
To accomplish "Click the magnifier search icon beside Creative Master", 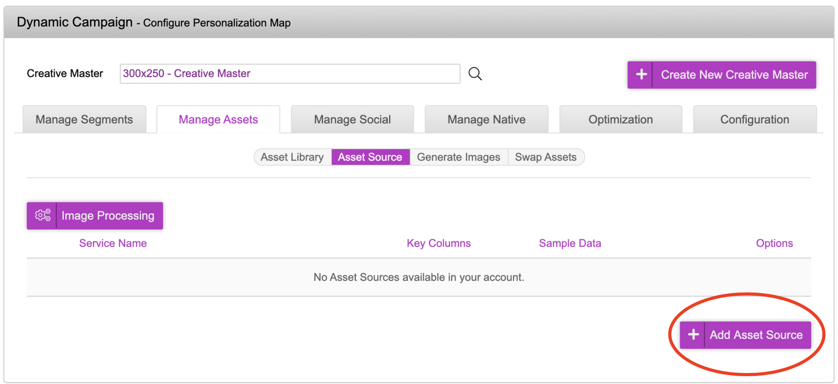I will coord(475,74).
